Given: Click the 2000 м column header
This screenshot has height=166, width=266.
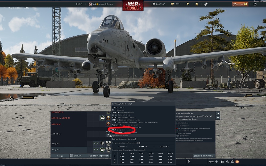Looking at the screenshot, I should [x=170, y=153].
